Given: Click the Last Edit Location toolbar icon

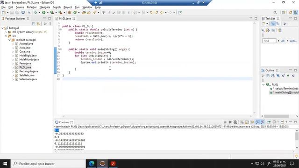Looking at the screenshot, I should tap(151, 13).
